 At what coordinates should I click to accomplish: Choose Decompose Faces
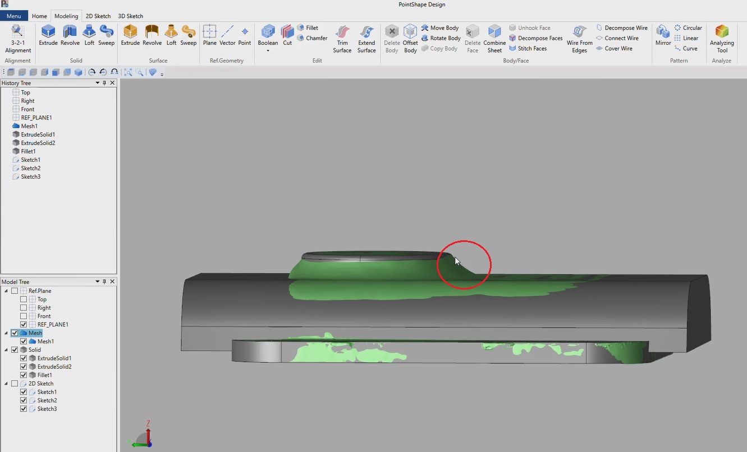pyautogui.click(x=536, y=38)
